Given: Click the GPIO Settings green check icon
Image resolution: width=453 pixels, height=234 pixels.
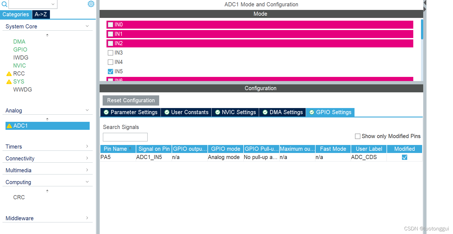Looking at the screenshot, I should [x=312, y=112].
